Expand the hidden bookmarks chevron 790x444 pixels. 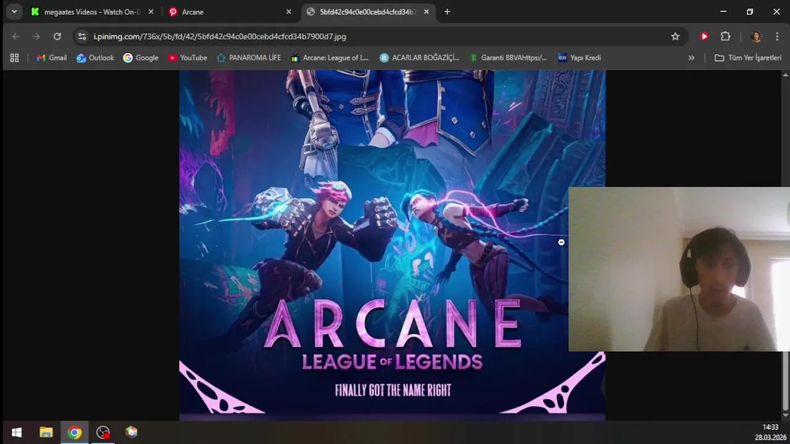click(691, 57)
